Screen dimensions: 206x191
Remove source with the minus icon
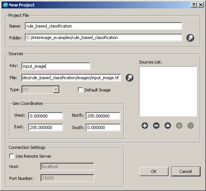coord(156,126)
